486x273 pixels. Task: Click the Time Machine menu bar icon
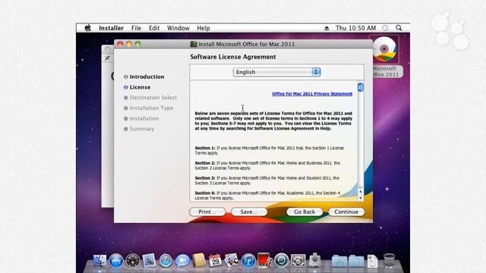385,28
